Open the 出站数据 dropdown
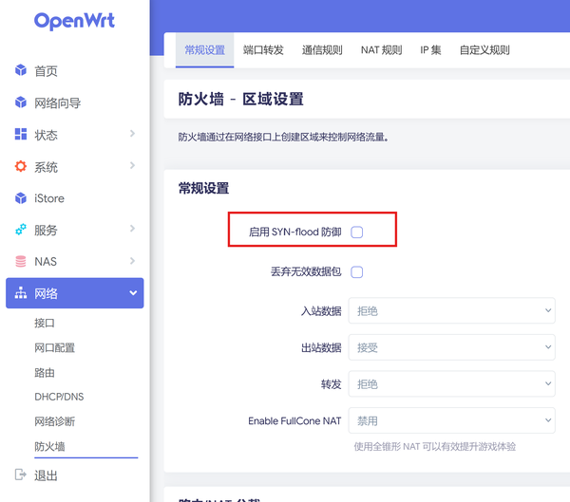570x502 pixels. tap(451, 347)
